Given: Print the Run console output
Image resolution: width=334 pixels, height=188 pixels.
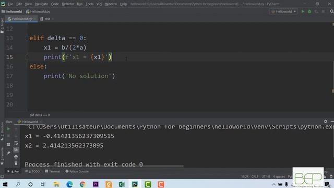Looking at the screenshot, I should click(16, 157).
